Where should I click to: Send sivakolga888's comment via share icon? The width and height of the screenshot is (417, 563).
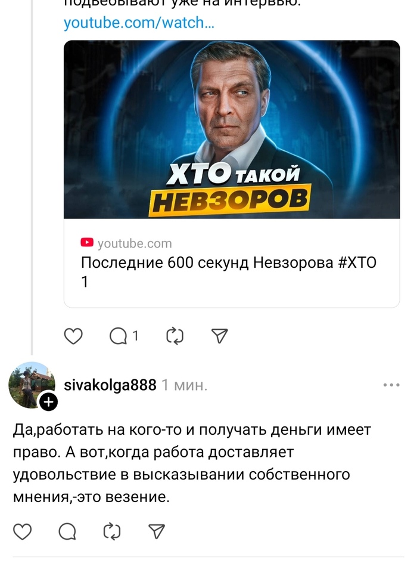click(157, 531)
